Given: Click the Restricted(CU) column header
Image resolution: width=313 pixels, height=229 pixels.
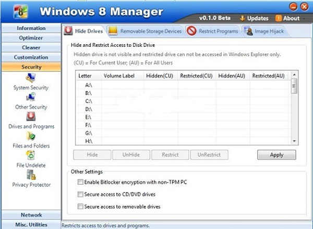Looking at the screenshot, I should (197, 76).
